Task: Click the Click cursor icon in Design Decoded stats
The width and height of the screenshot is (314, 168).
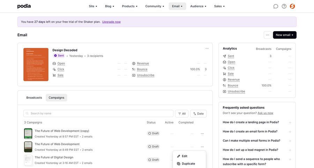Action: tap(54, 69)
